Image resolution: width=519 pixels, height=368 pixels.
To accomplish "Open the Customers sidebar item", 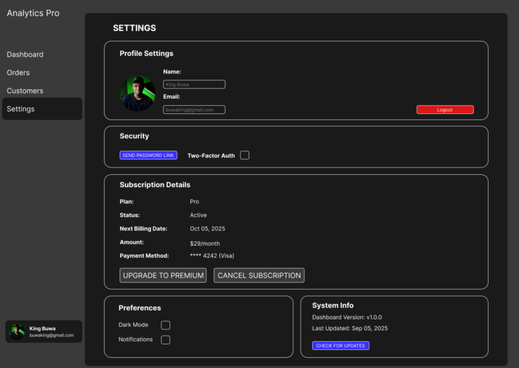I will [x=25, y=91].
